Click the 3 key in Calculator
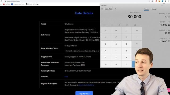Viewport: 170px width, 95px height. [x=126, y=58]
